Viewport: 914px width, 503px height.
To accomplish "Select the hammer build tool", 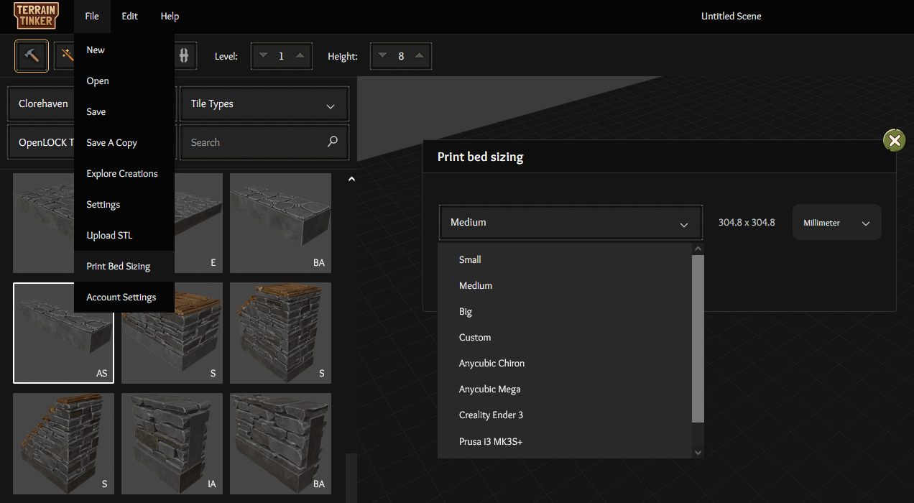I will pyautogui.click(x=32, y=56).
